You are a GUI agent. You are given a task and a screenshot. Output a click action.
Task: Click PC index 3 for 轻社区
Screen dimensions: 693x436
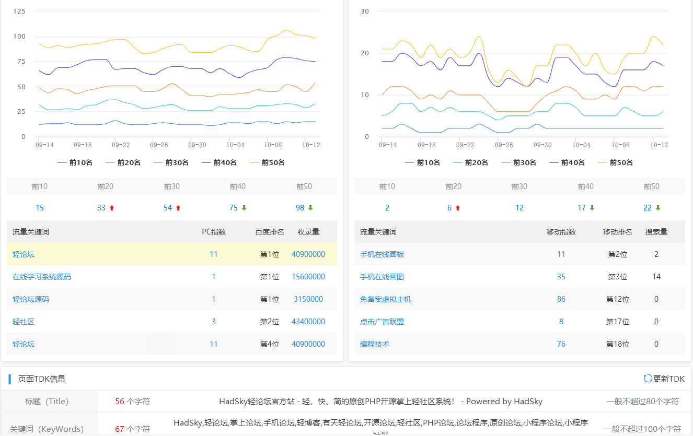[214, 322]
